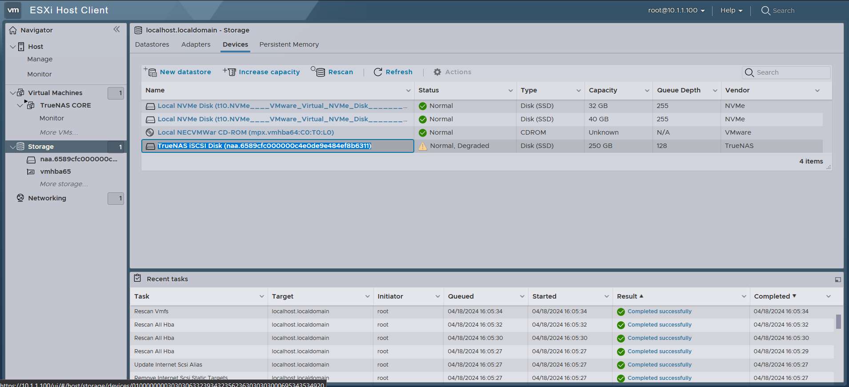Open the Name column dropdown arrow
This screenshot has height=387, width=849.
pos(408,91)
